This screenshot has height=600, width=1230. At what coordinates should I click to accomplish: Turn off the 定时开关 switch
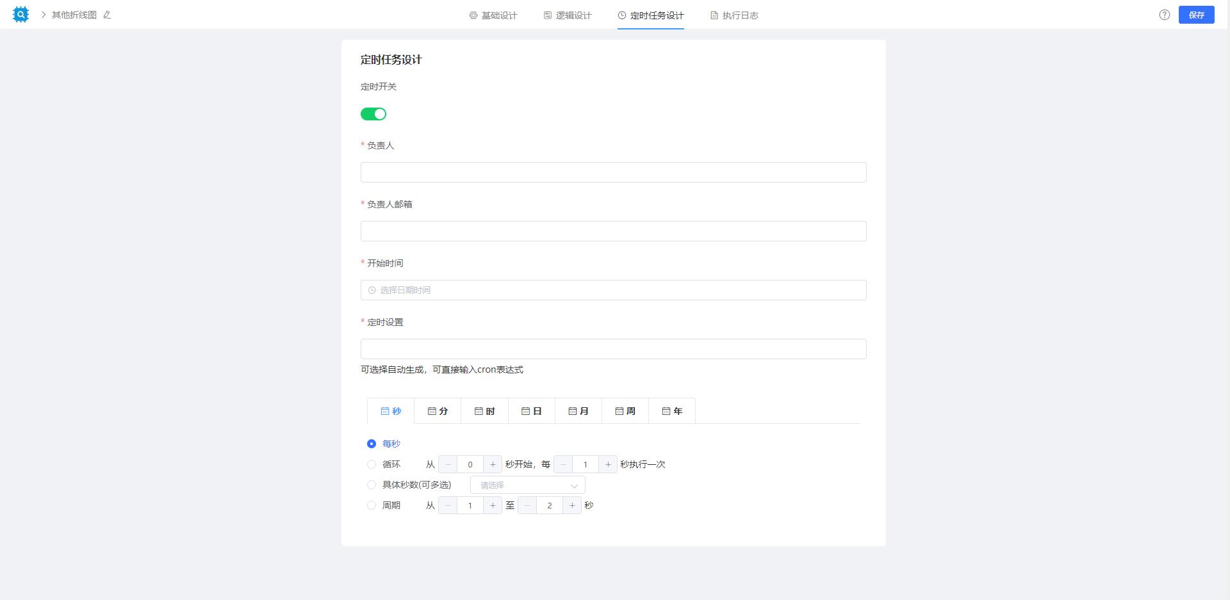tap(373, 114)
